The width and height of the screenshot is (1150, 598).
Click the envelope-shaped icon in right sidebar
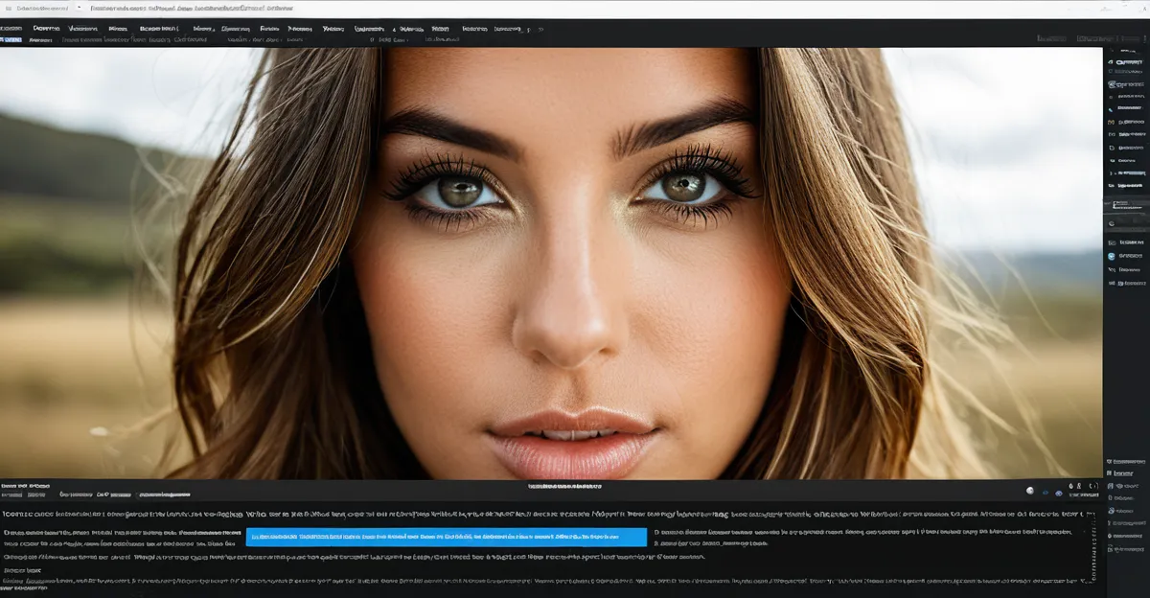point(1112,85)
